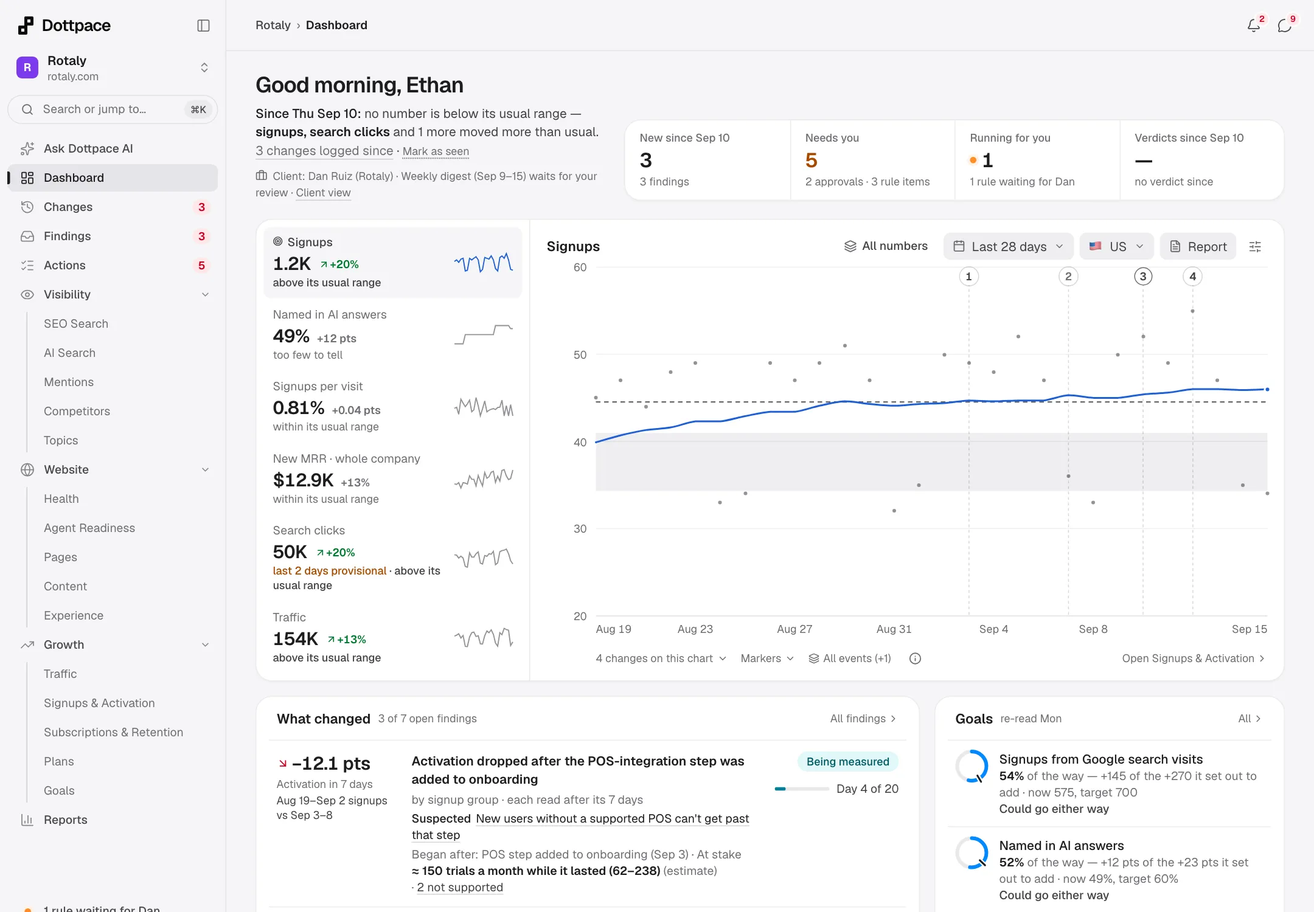This screenshot has height=912, width=1314.
Task: Click the Website globe icon
Action: pyautogui.click(x=27, y=470)
